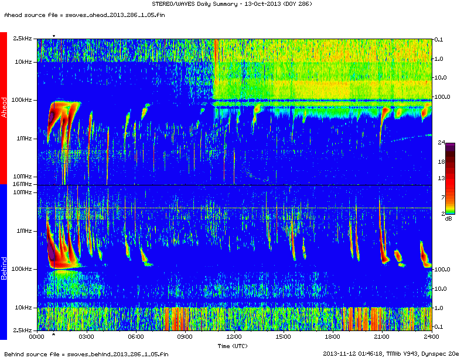The width and height of the screenshot is (464, 358).
Task: Click the Time (UTC) axis title
Action: pos(234,346)
